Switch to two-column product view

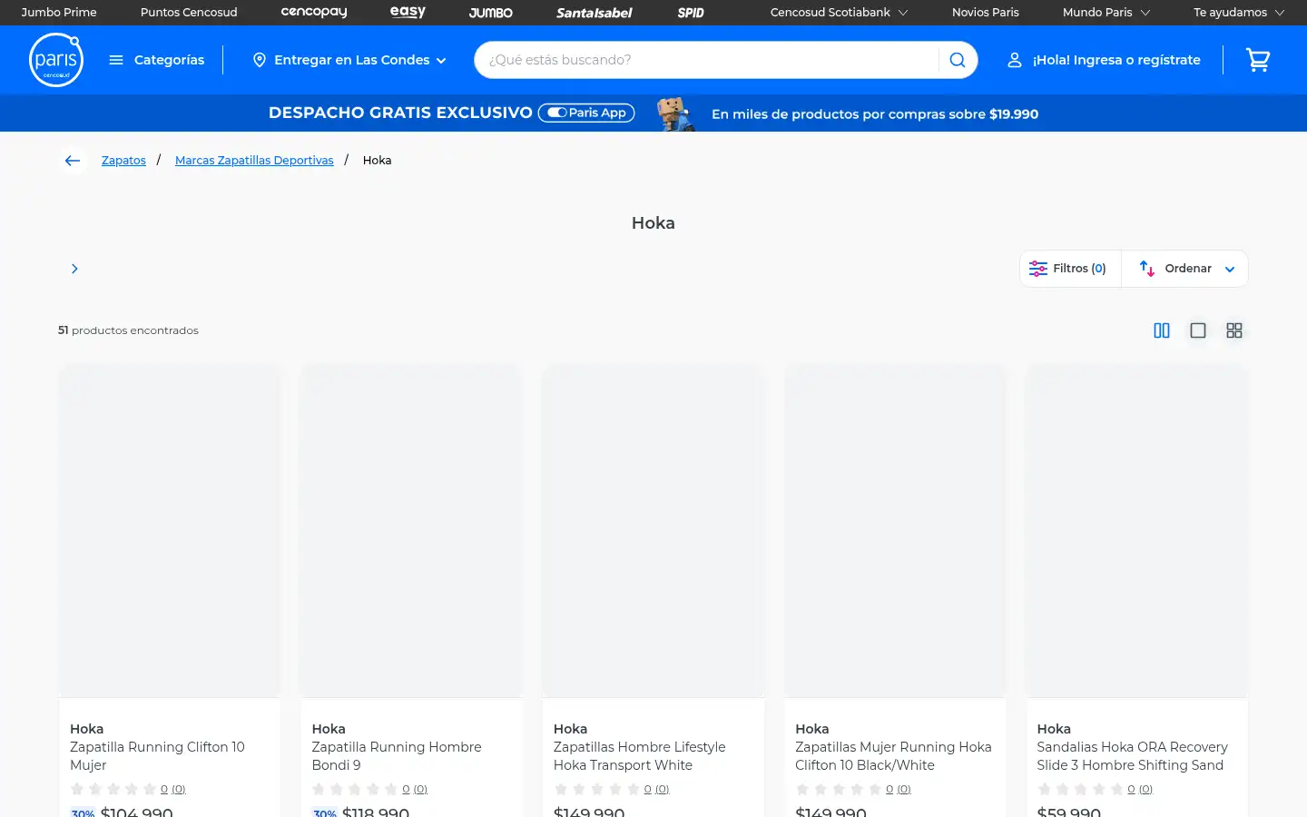pos(1162,330)
